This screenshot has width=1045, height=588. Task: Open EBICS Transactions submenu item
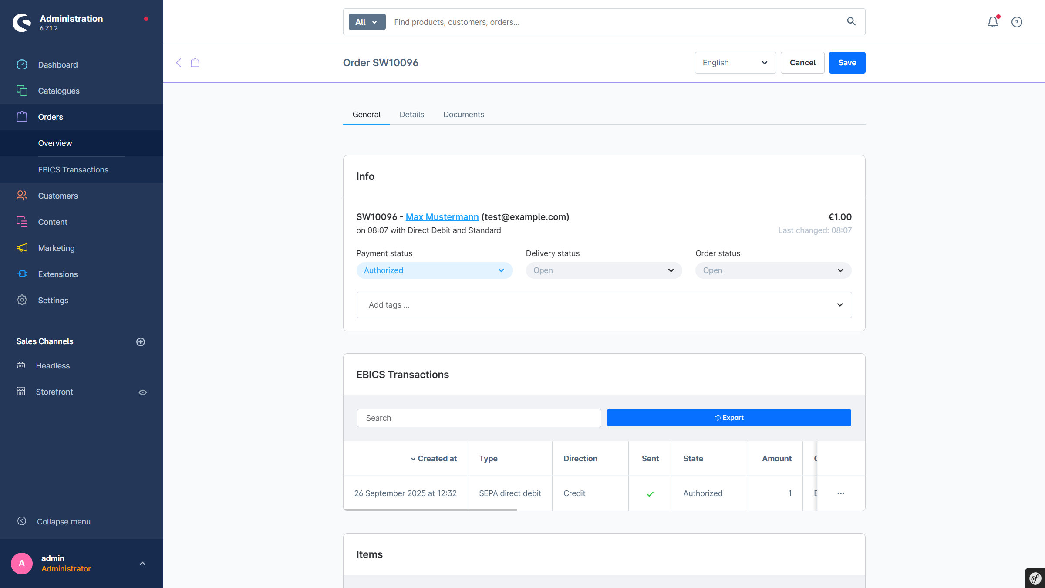click(73, 170)
